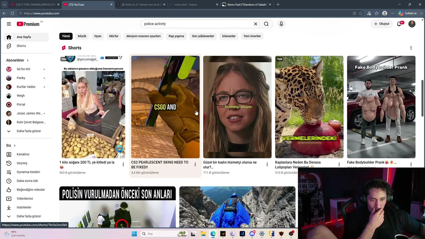
Task: Open Kanalınız channel page
Action: [26, 154]
